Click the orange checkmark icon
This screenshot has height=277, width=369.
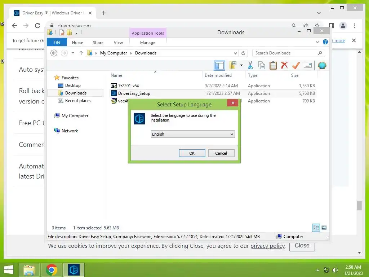click(296, 65)
